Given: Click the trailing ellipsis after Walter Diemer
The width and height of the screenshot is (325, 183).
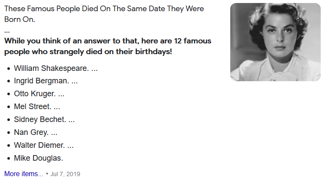Looking at the screenshot, I should pos(70,145).
